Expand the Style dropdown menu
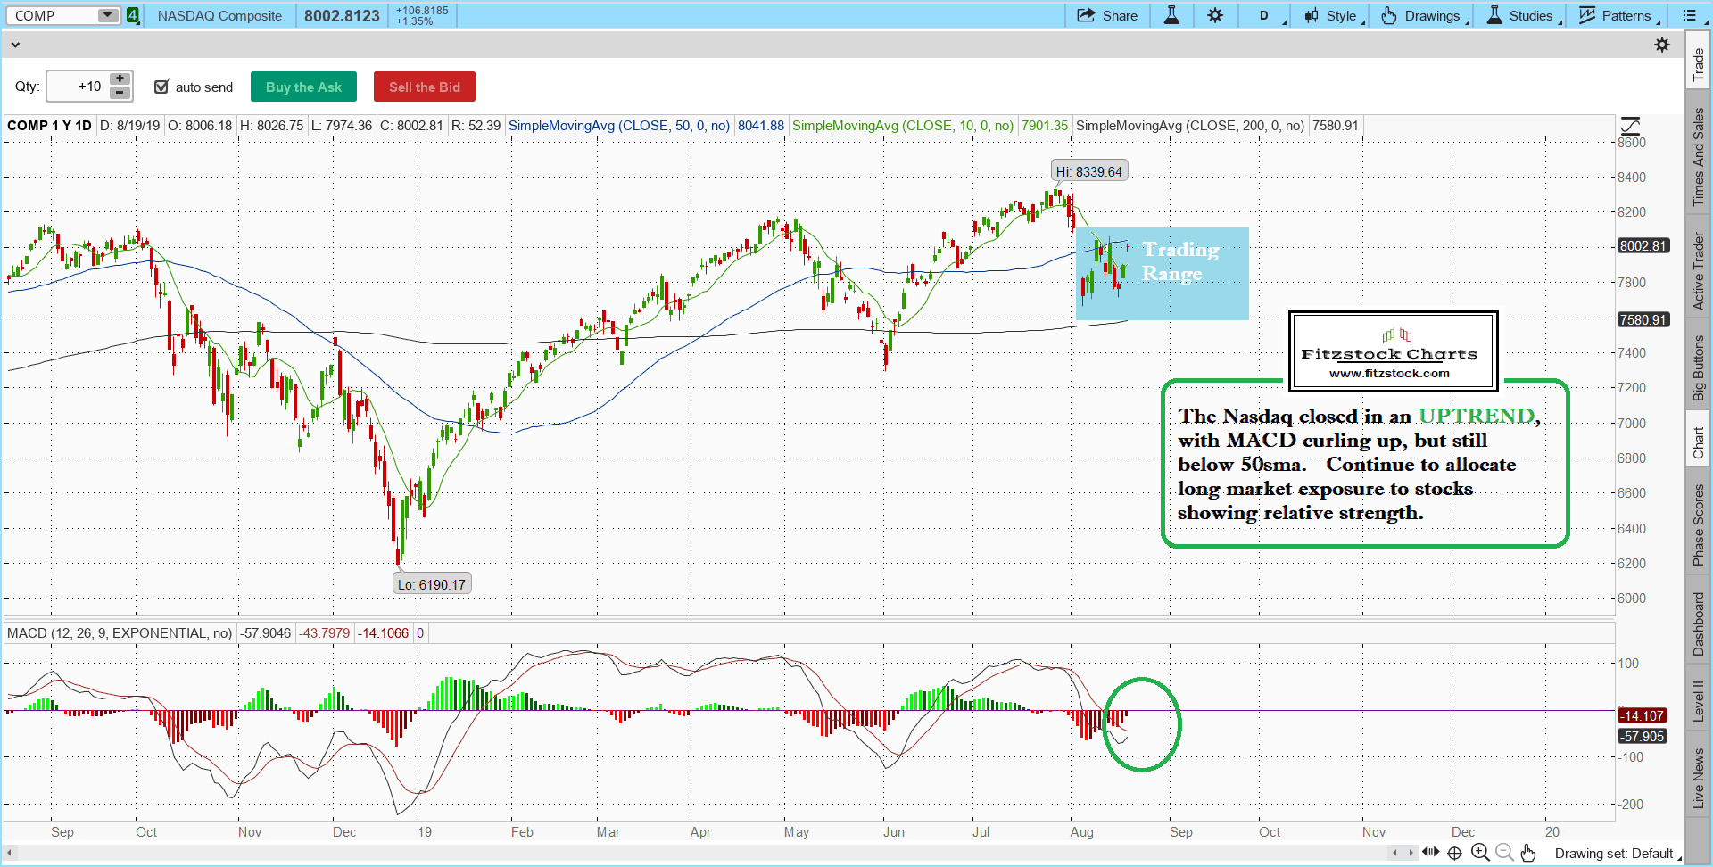Viewport: 1713px width, 867px height. [x=1334, y=15]
